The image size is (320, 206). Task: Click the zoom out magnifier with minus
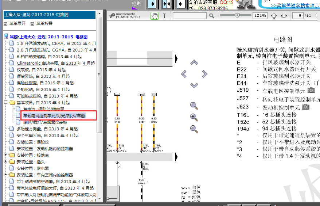click(194, 129)
